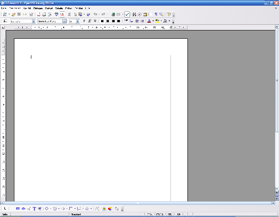Open the Tabelle menu
Screen dimensions: 279x217
59,8
